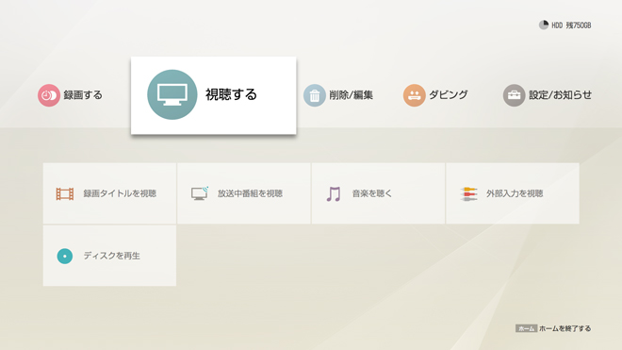This screenshot has height=350, width=622.
Task: Choose 録画タイトルを視聴 text
Action: [120, 194]
